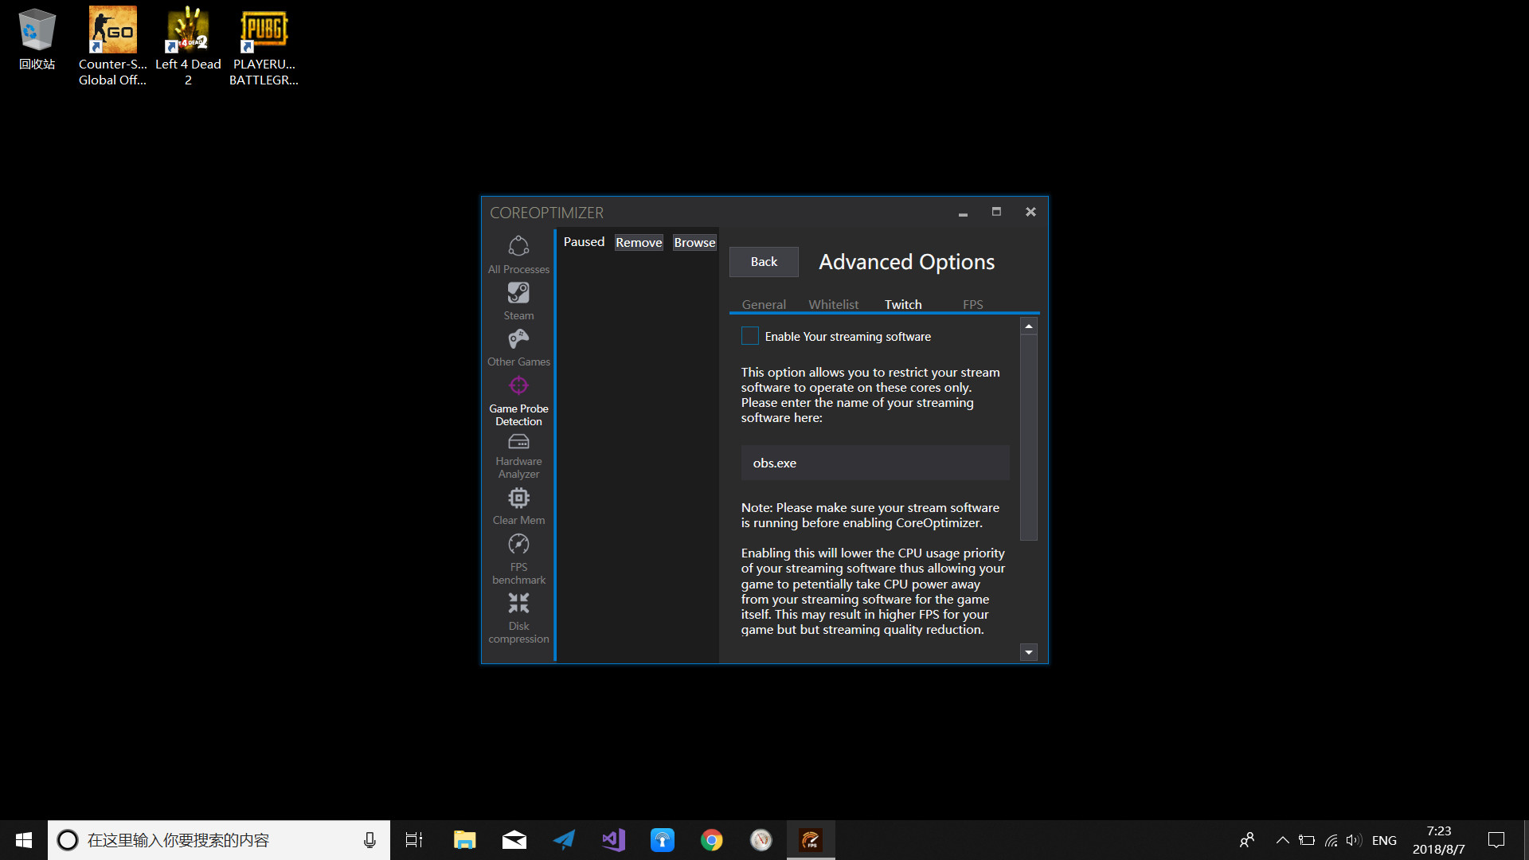The image size is (1529, 860).
Task: Select the Steam category icon
Action: pos(518,299)
